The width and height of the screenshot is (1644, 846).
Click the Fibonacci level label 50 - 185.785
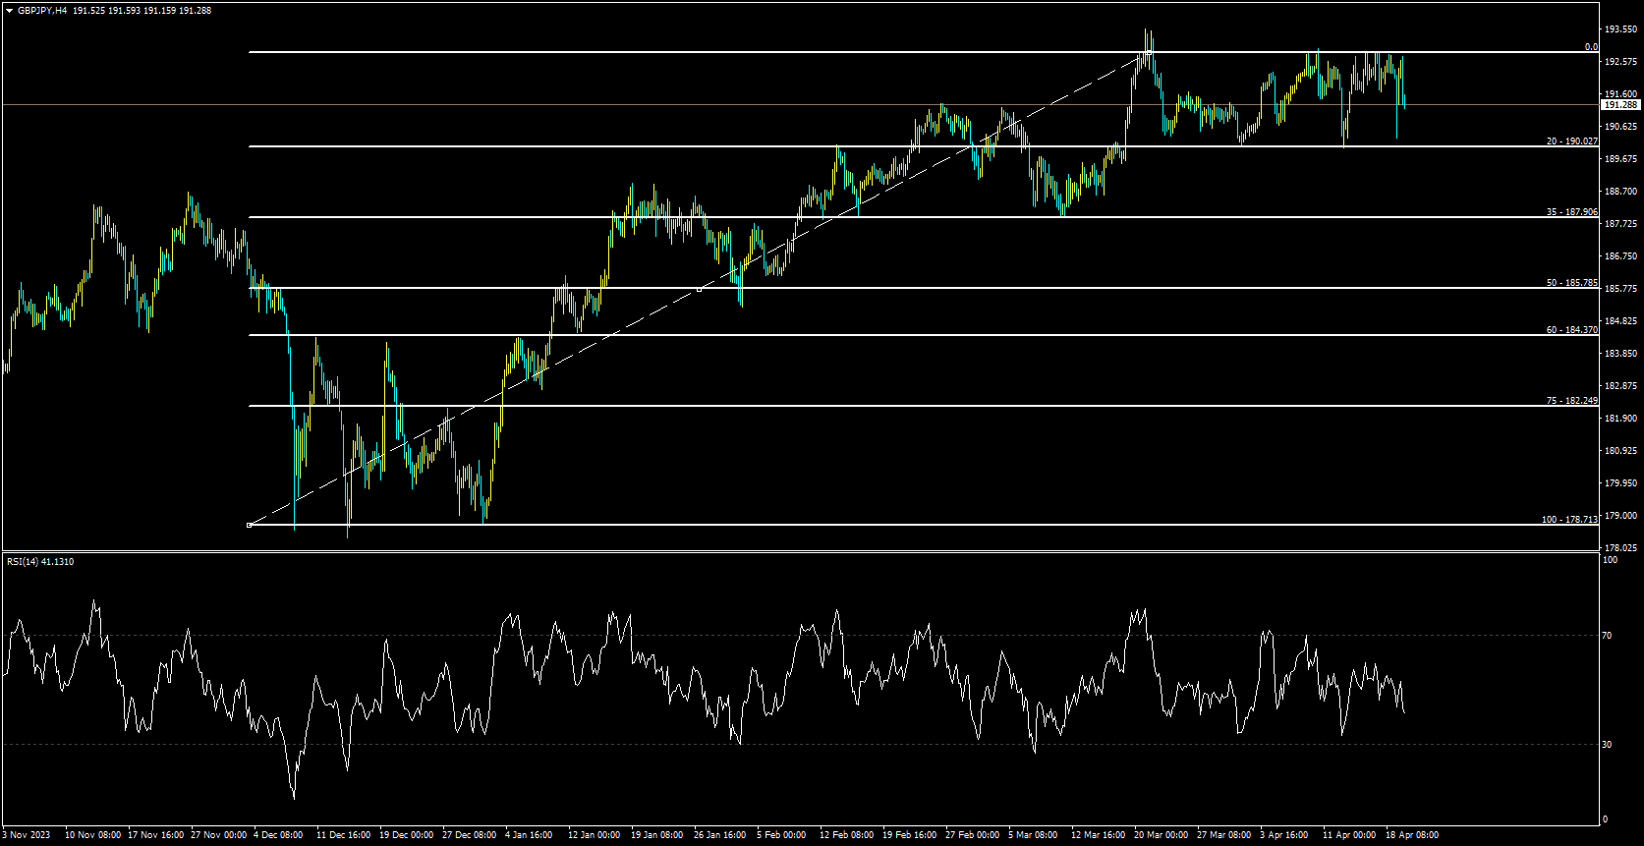(x=1571, y=283)
